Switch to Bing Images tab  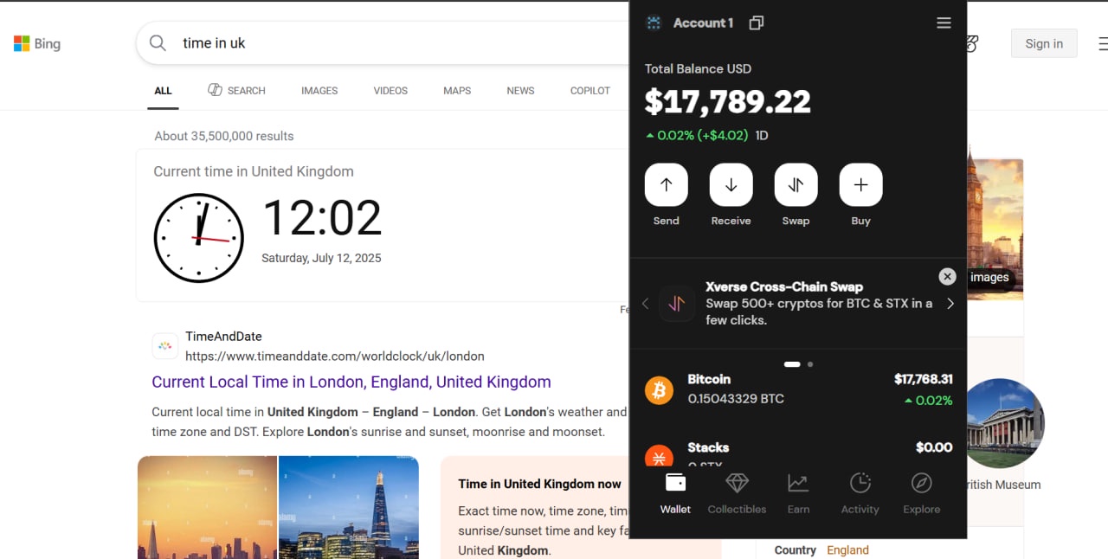[x=319, y=91]
